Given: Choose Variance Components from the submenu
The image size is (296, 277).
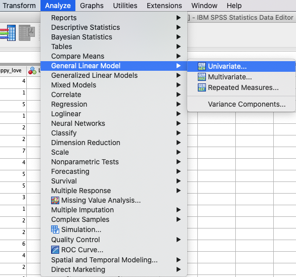Looking at the screenshot, I should 241,104.
